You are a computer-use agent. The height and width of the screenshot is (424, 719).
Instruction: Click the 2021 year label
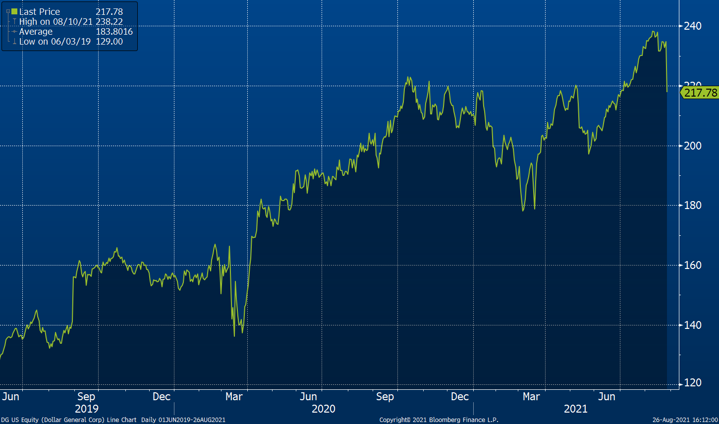click(x=576, y=409)
